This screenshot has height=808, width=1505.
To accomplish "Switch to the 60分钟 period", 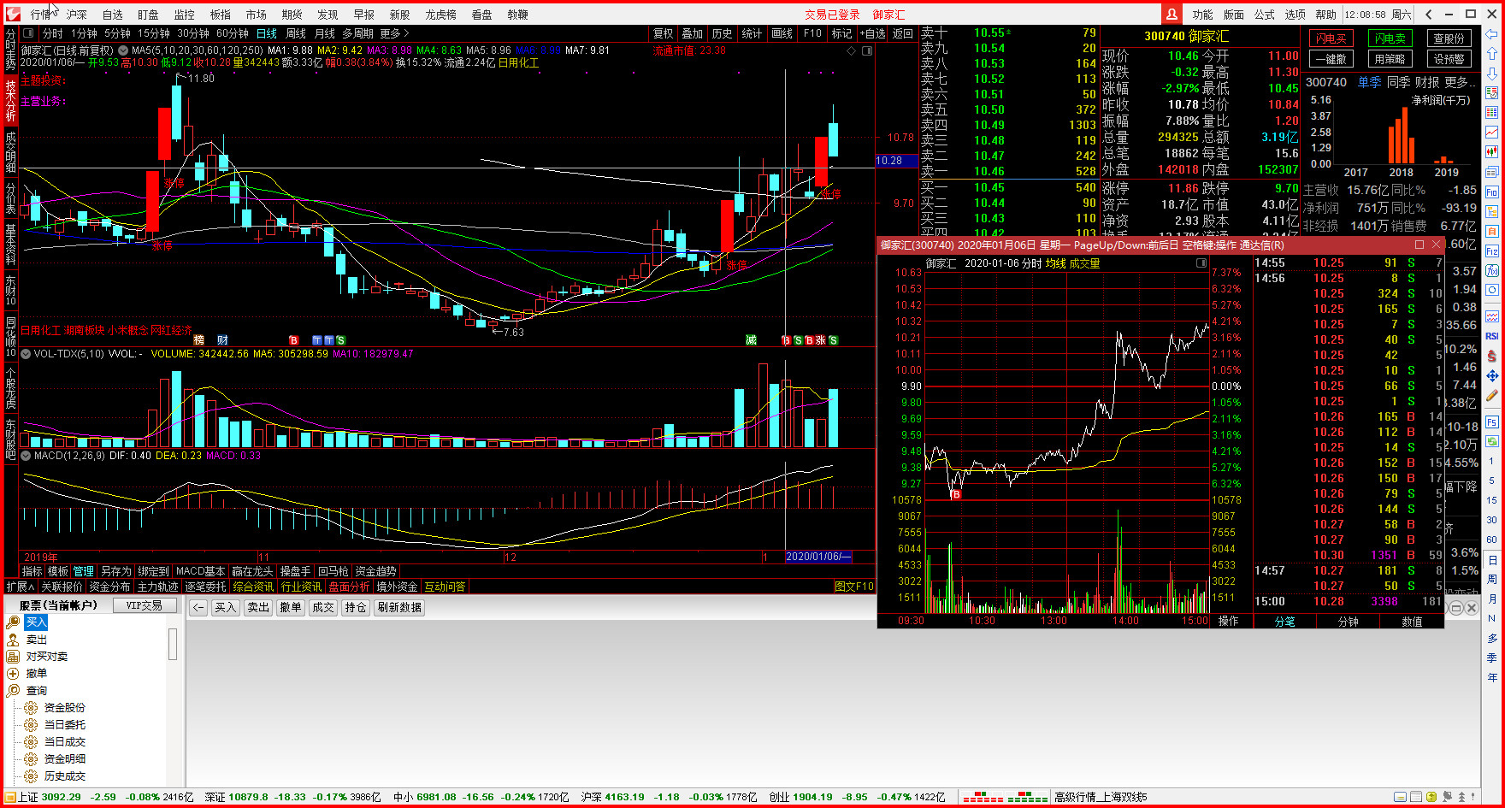I will pyautogui.click(x=233, y=33).
